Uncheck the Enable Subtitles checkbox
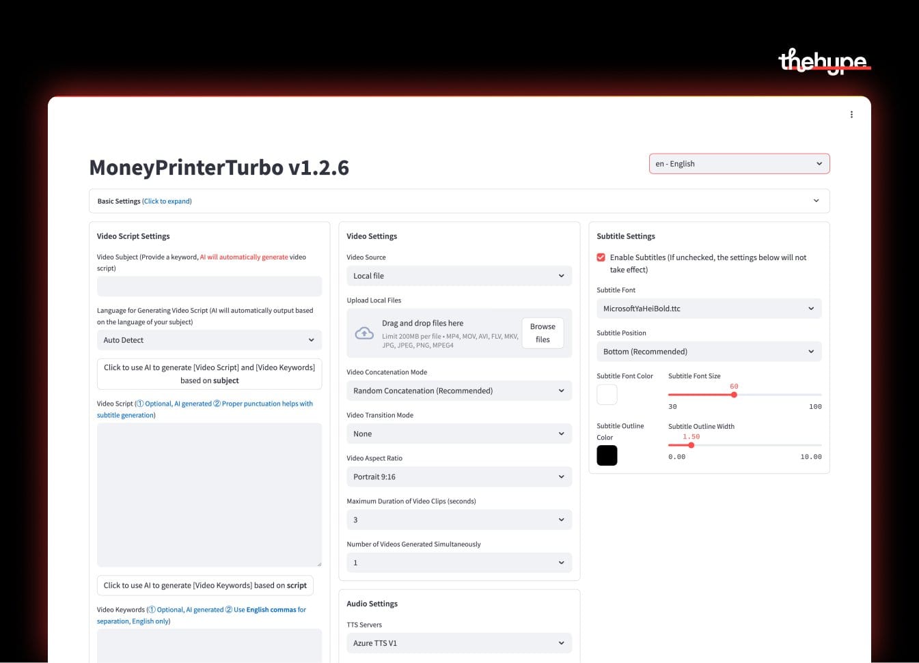Viewport: 919px width, 663px height. pyautogui.click(x=601, y=257)
